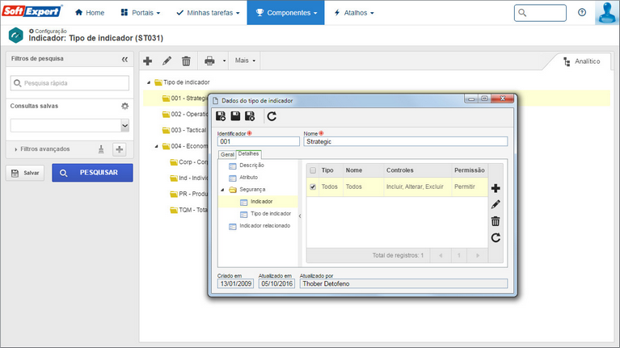620x348 pixels.
Task: Go to previous page of records
Action: coord(440,256)
